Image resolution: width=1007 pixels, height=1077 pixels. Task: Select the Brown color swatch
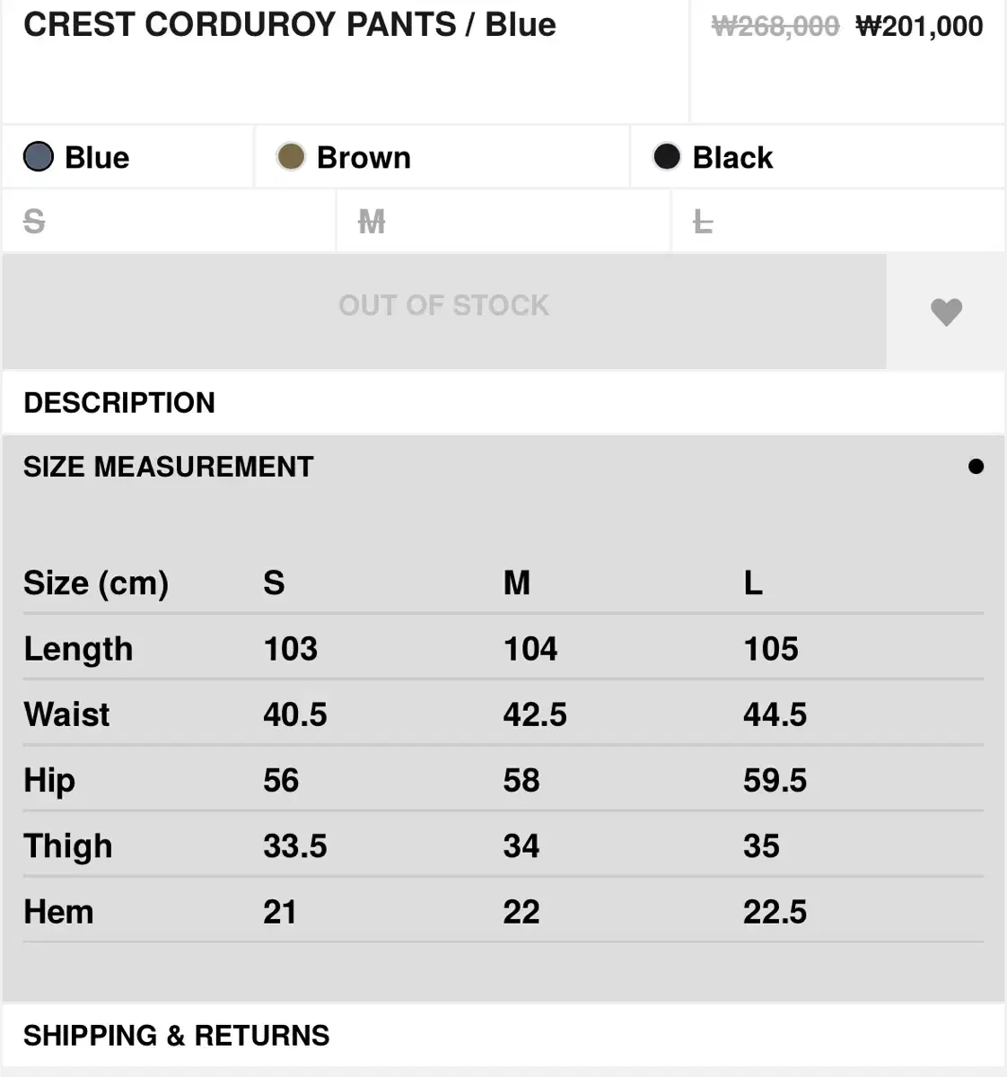click(x=291, y=157)
